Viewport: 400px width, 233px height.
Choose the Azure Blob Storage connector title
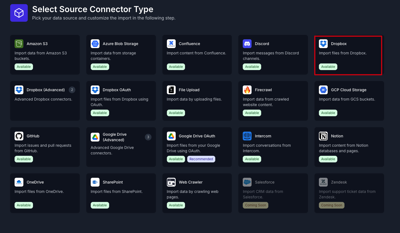(120, 44)
